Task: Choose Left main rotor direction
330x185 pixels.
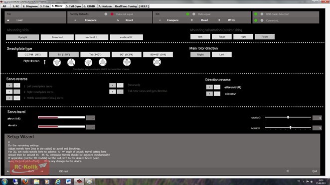Action: click(x=222, y=54)
